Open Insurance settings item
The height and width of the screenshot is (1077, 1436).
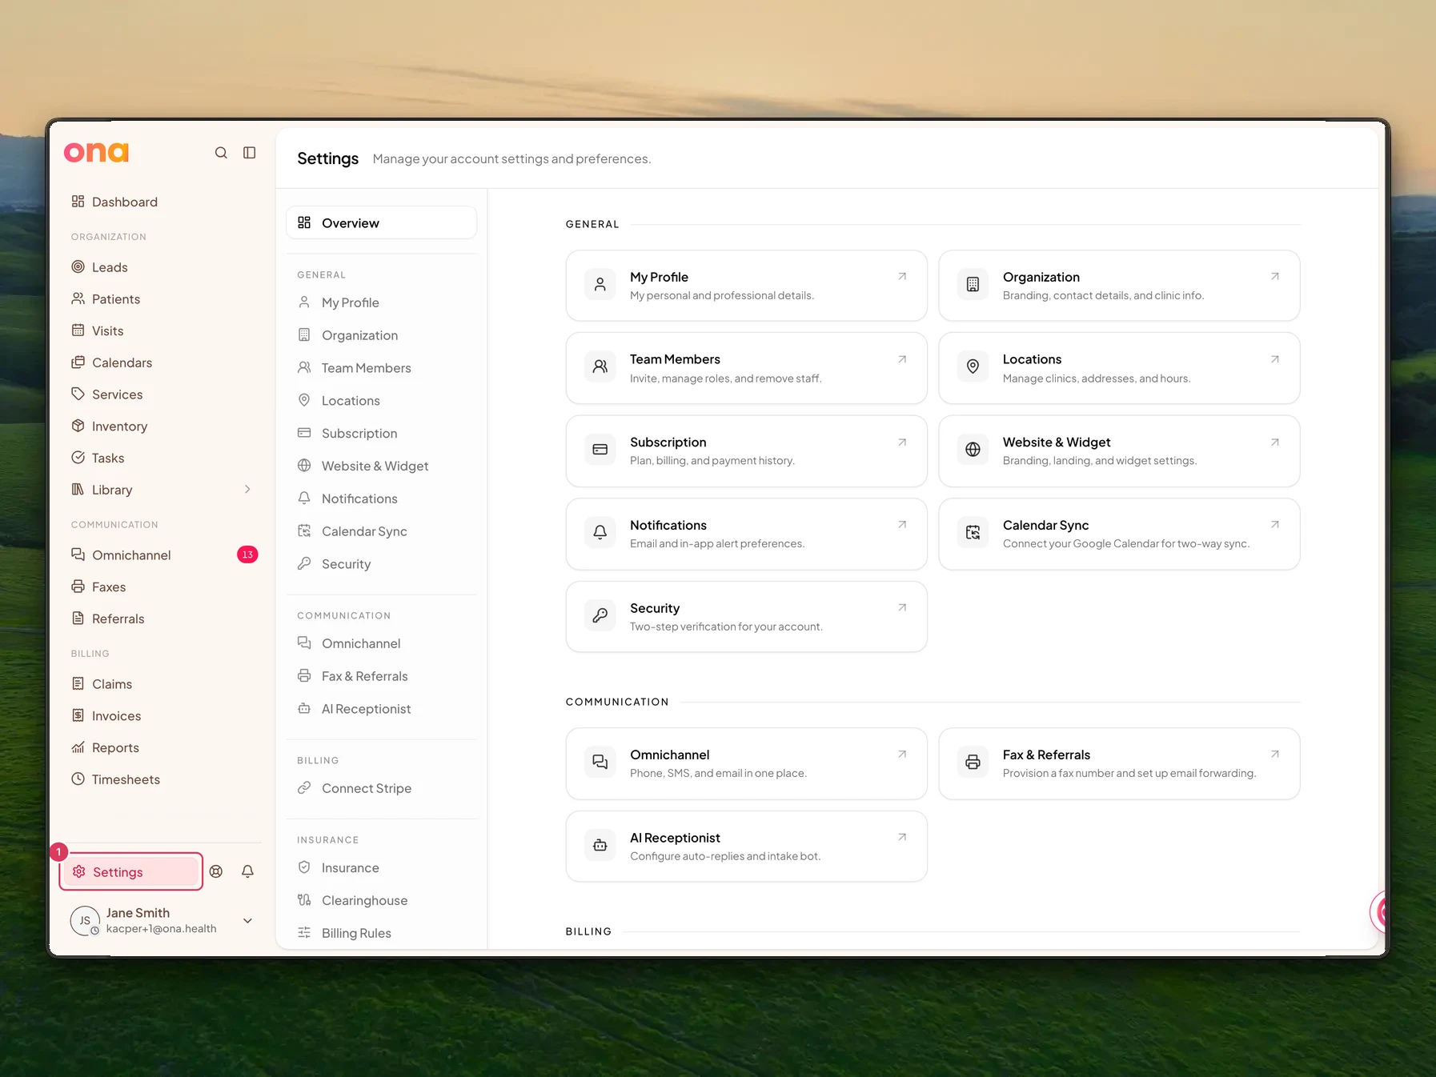pos(382,868)
